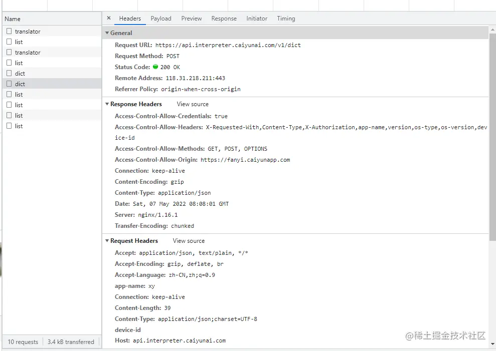This screenshot has height=351, width=496.
Task: Tick the checkbox for highlighted dict request
Action: click(x=9, y=84)
